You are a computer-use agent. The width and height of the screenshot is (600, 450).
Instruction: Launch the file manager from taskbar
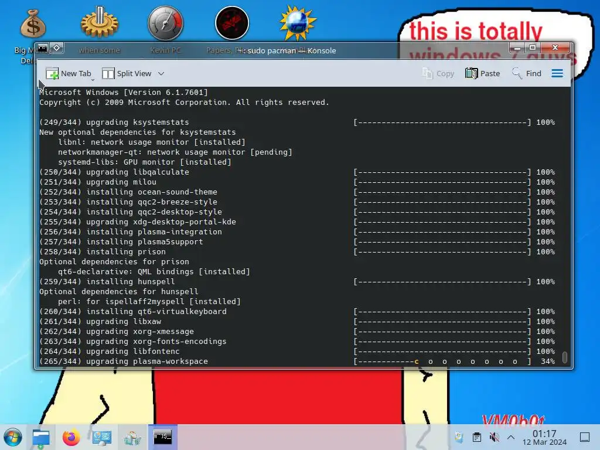[x=40, y=437]
